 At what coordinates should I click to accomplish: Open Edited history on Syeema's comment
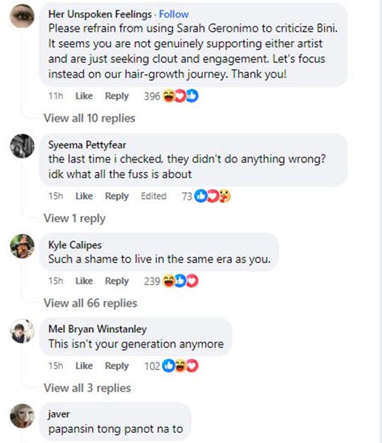pyautogui.click(x=154, y=196)
